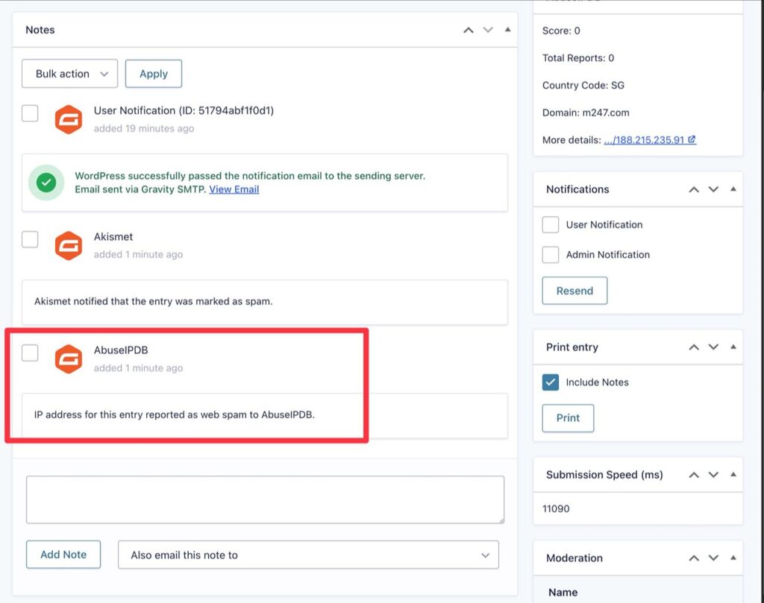Move Notifications panel down

point(713,189)
